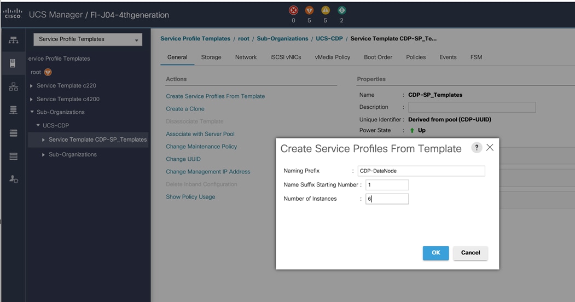Open warnings green icon
Viewport: 575px width, 302px height.
click(341, 10)
